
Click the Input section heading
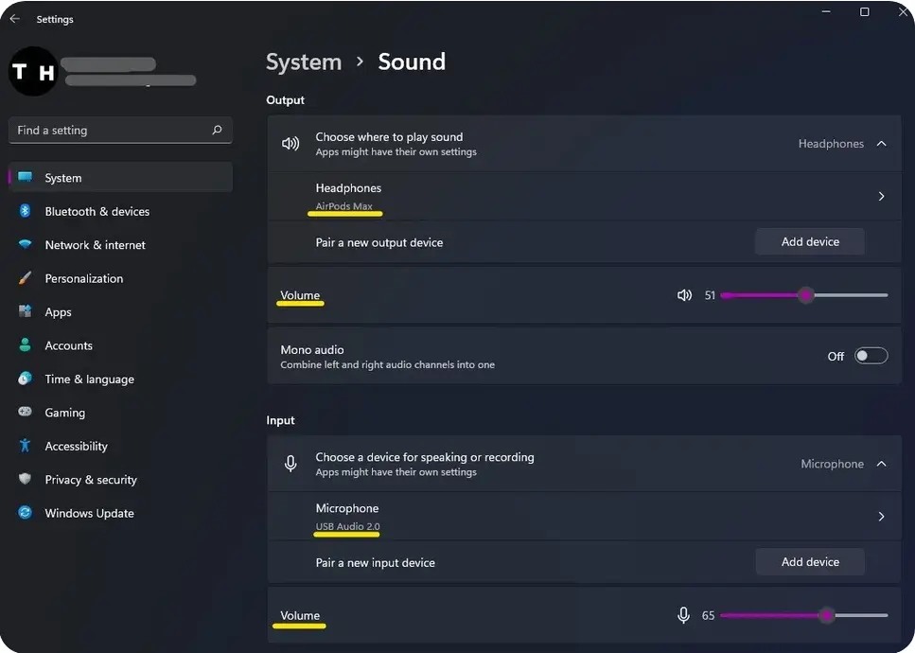[x=281, y=420]
